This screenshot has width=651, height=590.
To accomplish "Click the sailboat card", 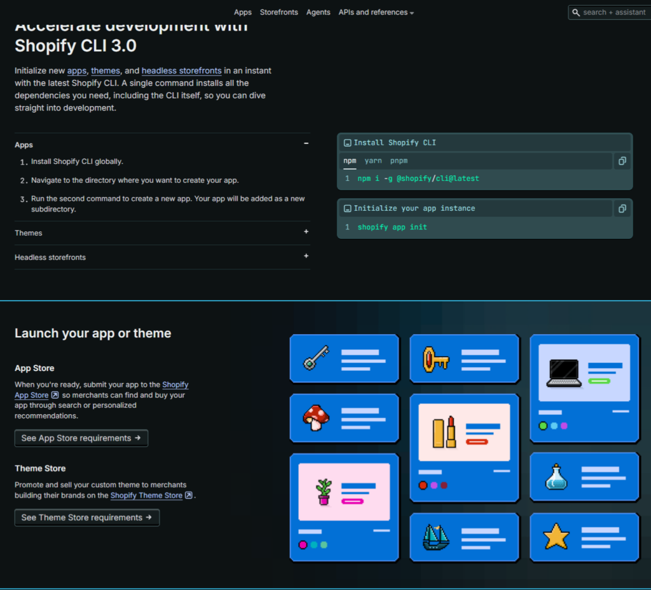I will (x=464, y=537).
